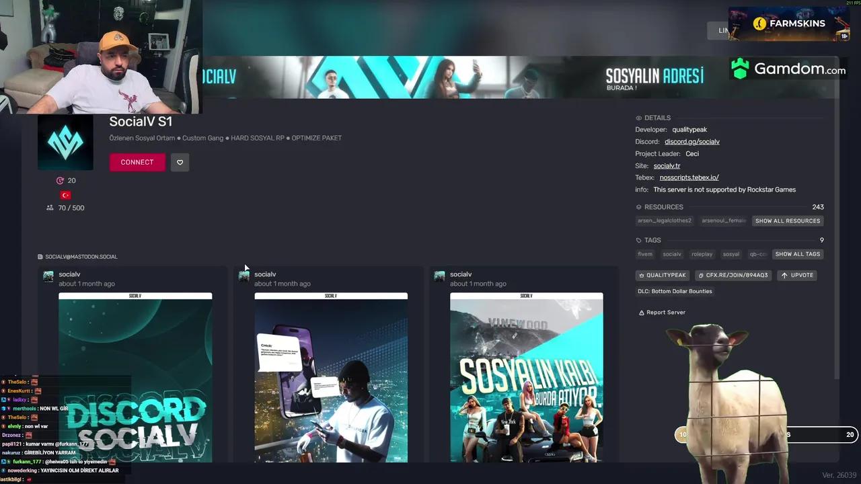The height and width of the screenshot is (484, 861).
Task: Click the warning icon beside Report Server
Action: coord(641,313)
